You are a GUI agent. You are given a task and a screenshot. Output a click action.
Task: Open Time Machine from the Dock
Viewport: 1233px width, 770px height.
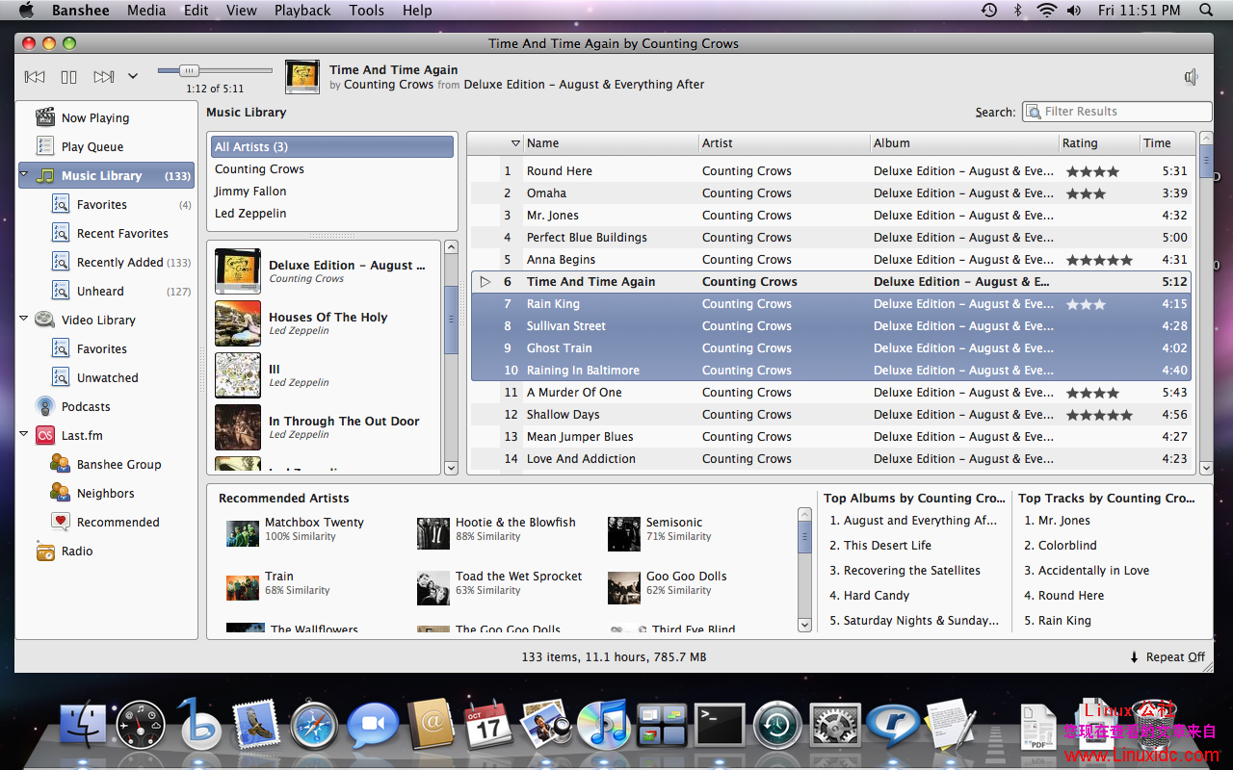[777, 724]
